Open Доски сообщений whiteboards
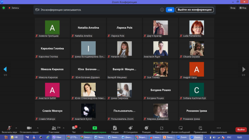This screenshot has width=249, height=140. 181,129
